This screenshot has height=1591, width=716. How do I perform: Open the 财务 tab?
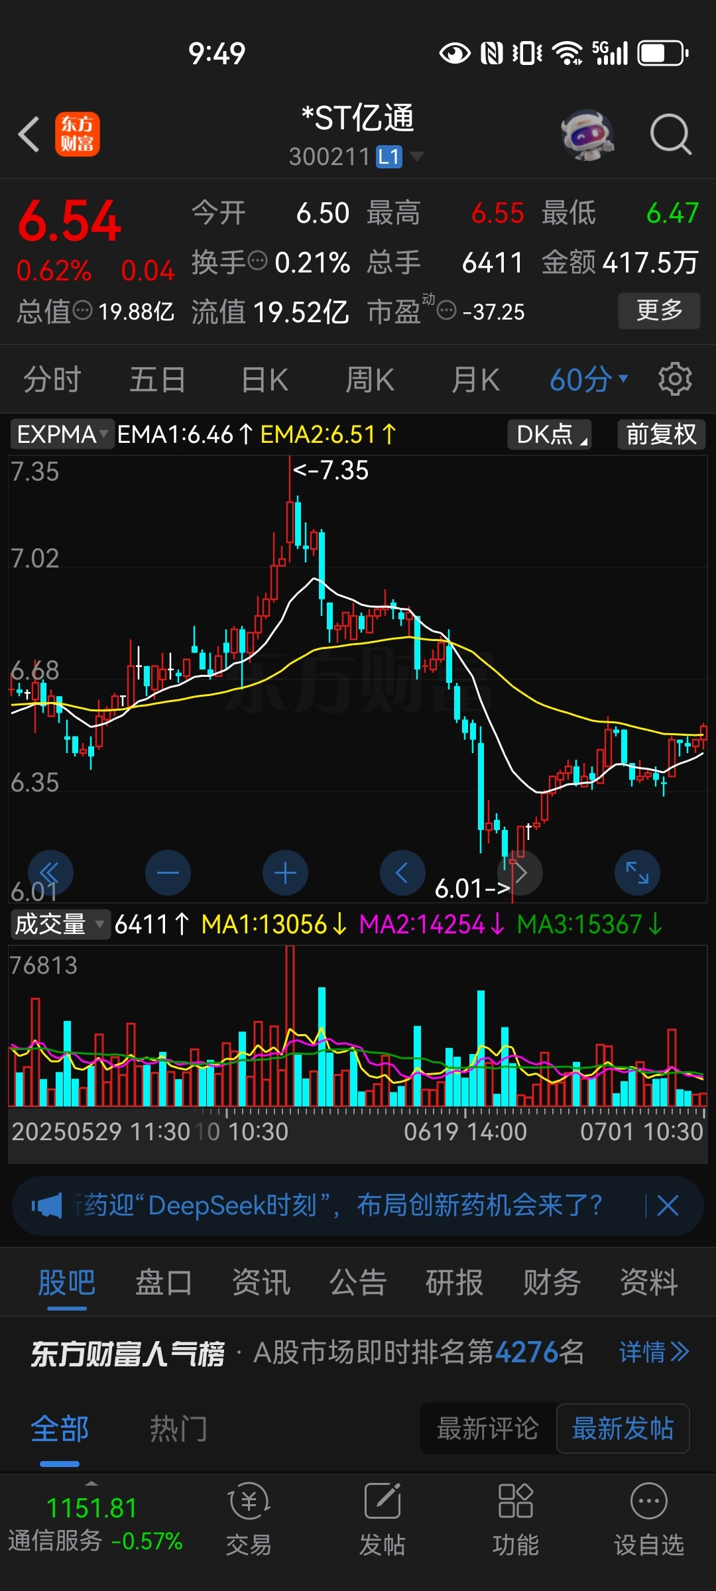[x=552, y=1282]
